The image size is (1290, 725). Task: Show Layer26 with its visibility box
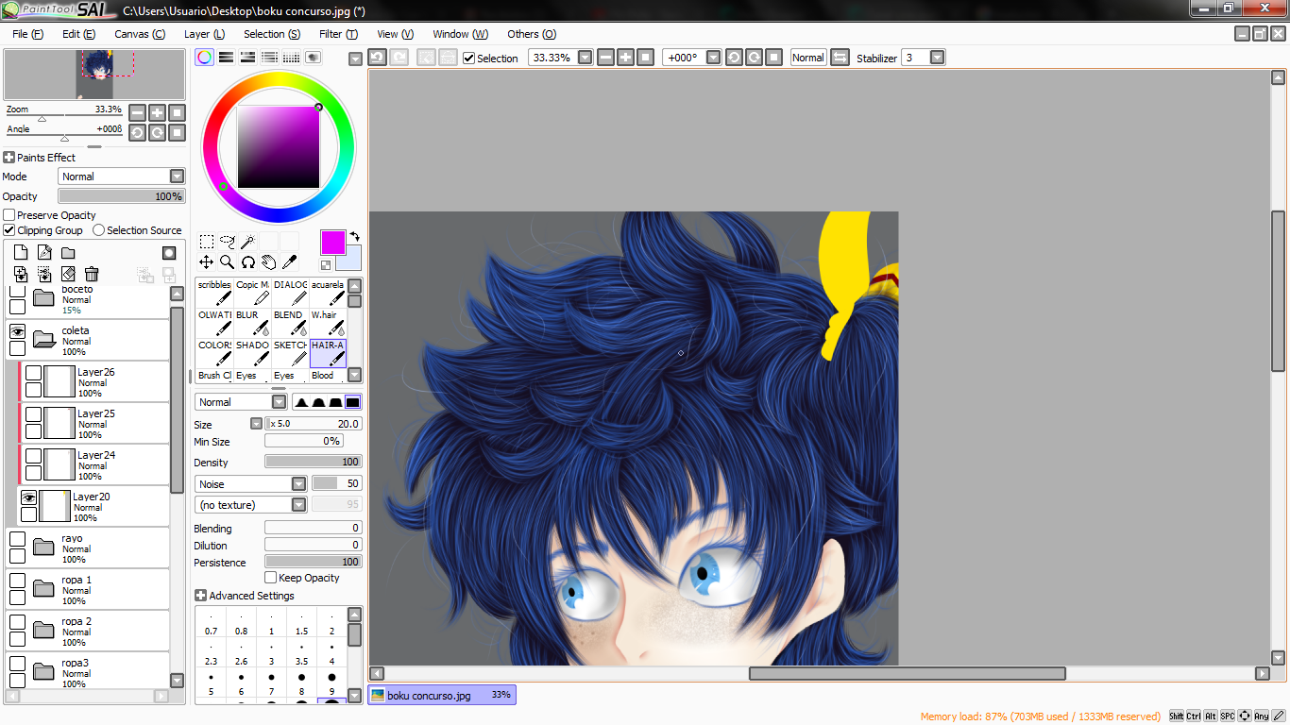click(34, 373)
